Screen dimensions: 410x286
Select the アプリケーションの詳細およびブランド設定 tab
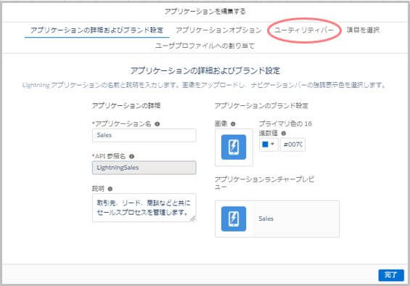[97, 30]
